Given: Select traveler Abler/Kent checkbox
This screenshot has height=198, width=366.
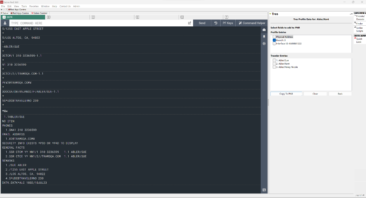Looking at the screenshot, I should 274,64.
